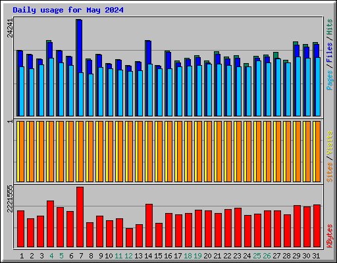Click the 'Daily usage for May 2024' title
The image size is (337, 263).
tap(68, 10)
